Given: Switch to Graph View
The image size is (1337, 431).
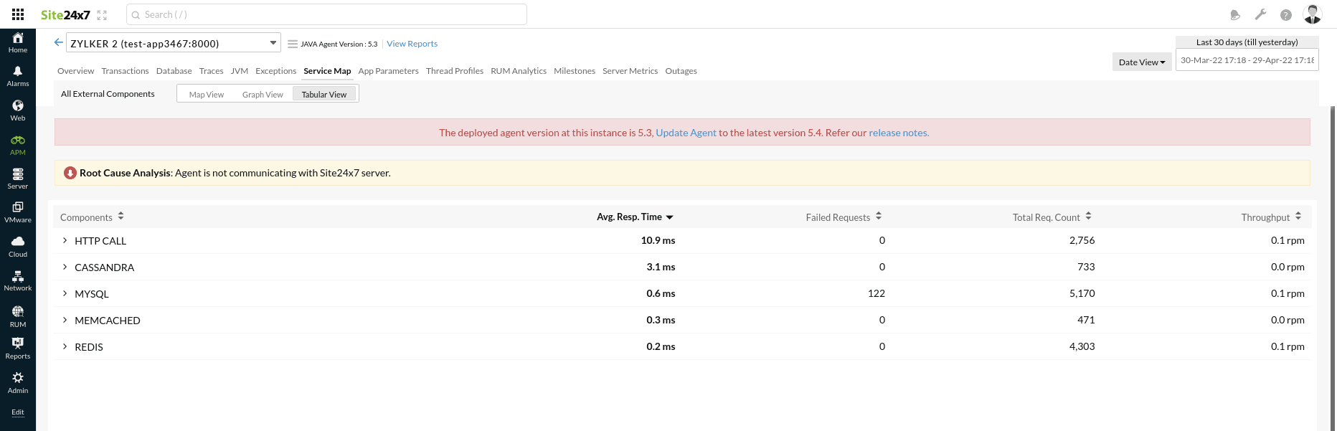Looking at the screenshot, I should click(x=263, y=95).
